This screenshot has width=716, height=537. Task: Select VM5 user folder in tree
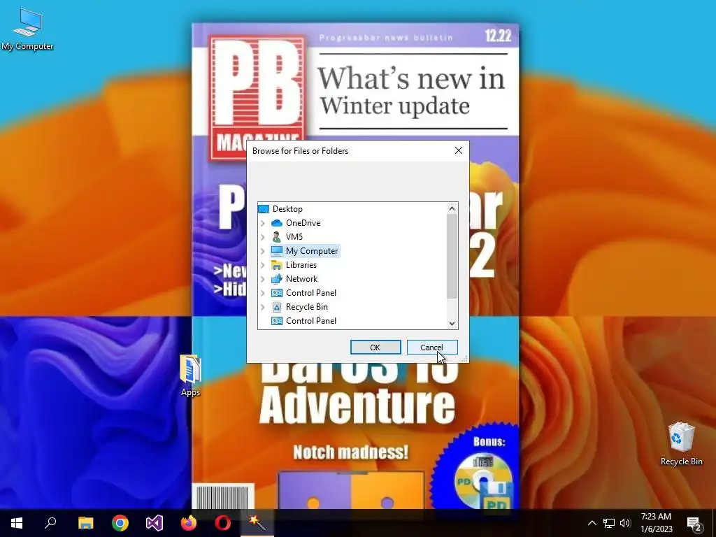point(294,237)
